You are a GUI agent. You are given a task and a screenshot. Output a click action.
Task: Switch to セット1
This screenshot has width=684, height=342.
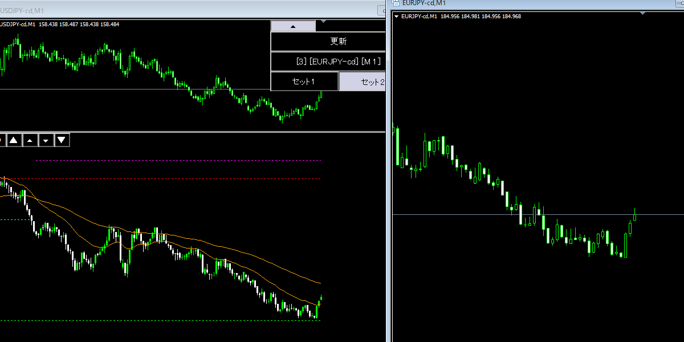[304, 82]
